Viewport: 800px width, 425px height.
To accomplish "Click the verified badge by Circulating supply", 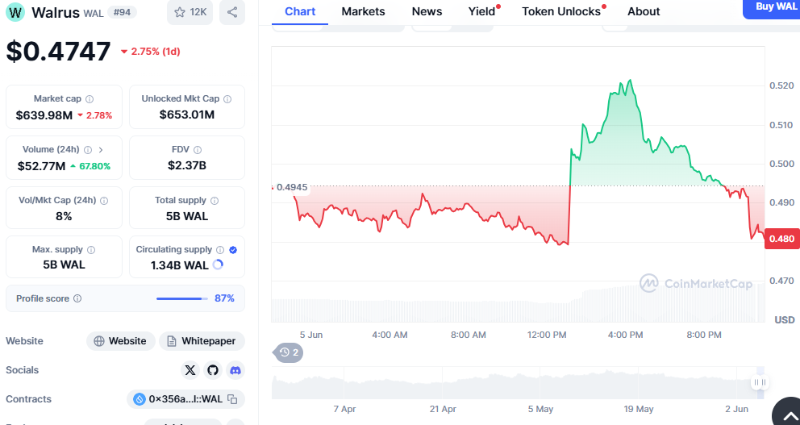I will [x=233, y=250].
